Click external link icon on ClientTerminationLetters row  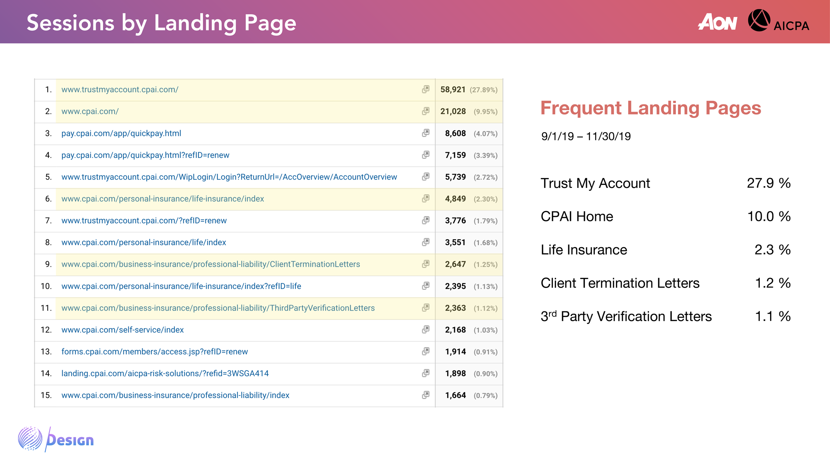tap(425, 264)
